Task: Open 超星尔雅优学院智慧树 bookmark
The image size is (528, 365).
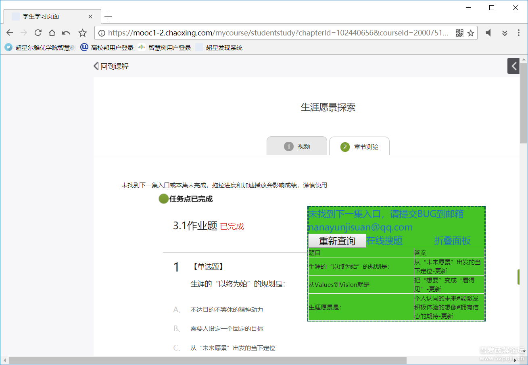Action: click(40, 48)
